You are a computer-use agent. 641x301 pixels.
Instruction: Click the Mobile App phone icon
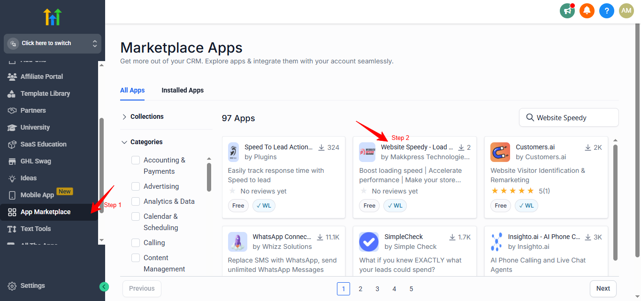[12, 195]
